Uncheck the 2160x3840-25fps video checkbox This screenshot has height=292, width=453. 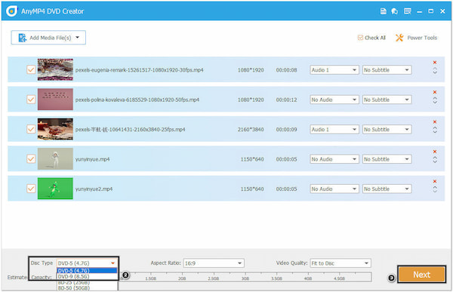tap(31, 129)
